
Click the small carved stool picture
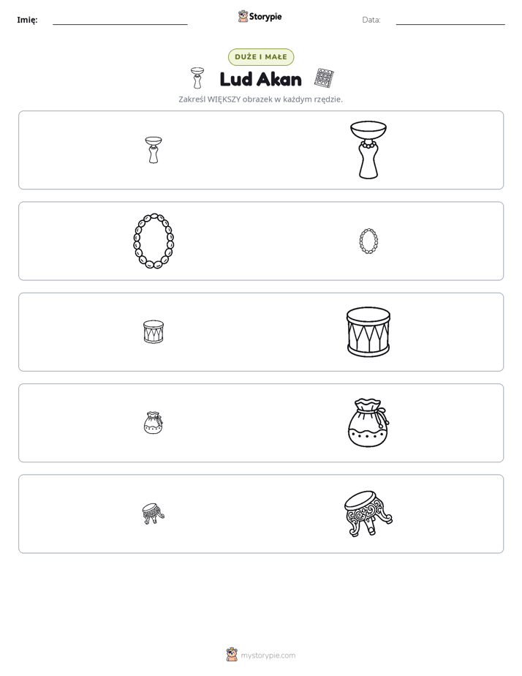tap(154, 514)
